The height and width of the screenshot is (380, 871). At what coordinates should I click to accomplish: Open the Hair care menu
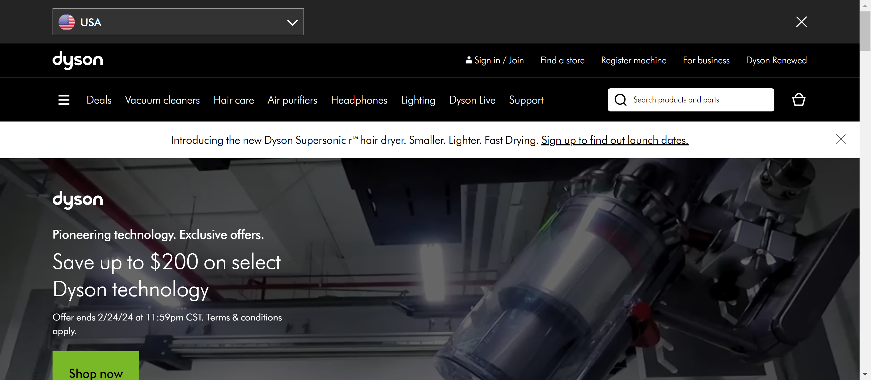point(234,100)
